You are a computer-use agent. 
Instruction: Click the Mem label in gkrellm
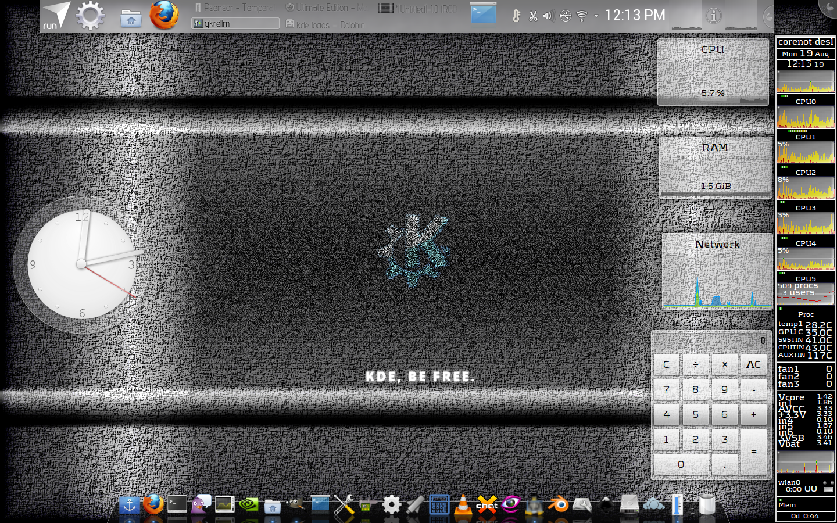pyautogui.click(x=788, y=505)
